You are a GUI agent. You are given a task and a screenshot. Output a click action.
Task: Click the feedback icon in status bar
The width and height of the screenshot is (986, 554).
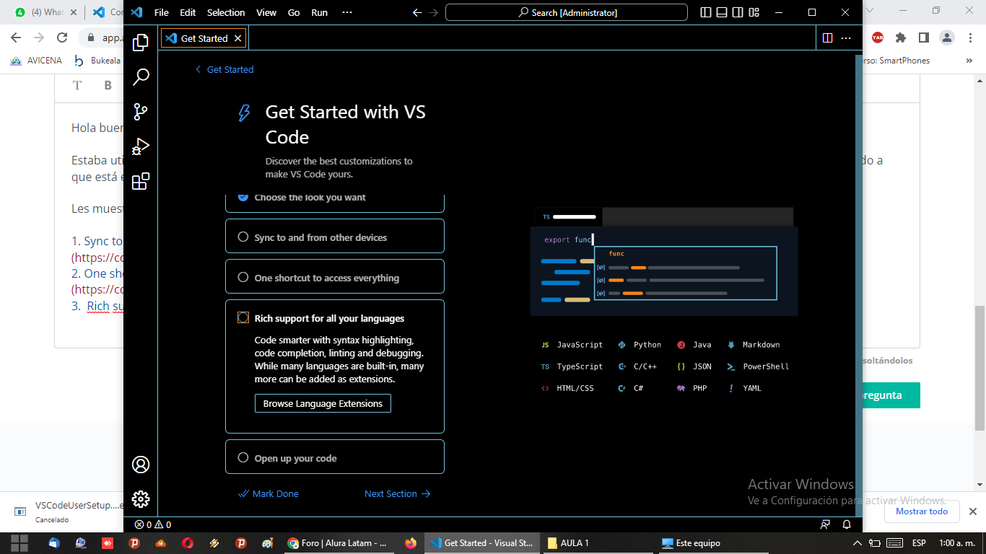click(x=825, y=524)
